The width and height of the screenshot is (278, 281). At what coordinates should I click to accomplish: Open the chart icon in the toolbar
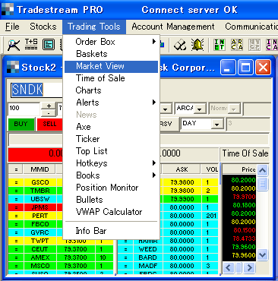pos(14,45)
